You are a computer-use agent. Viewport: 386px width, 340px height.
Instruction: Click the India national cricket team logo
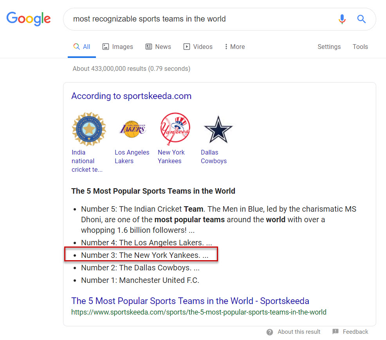tap(89, 129)
